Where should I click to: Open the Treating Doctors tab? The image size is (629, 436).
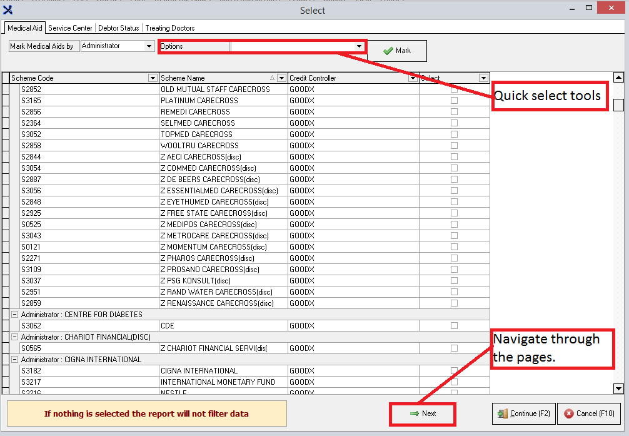[x=169, y=28]
